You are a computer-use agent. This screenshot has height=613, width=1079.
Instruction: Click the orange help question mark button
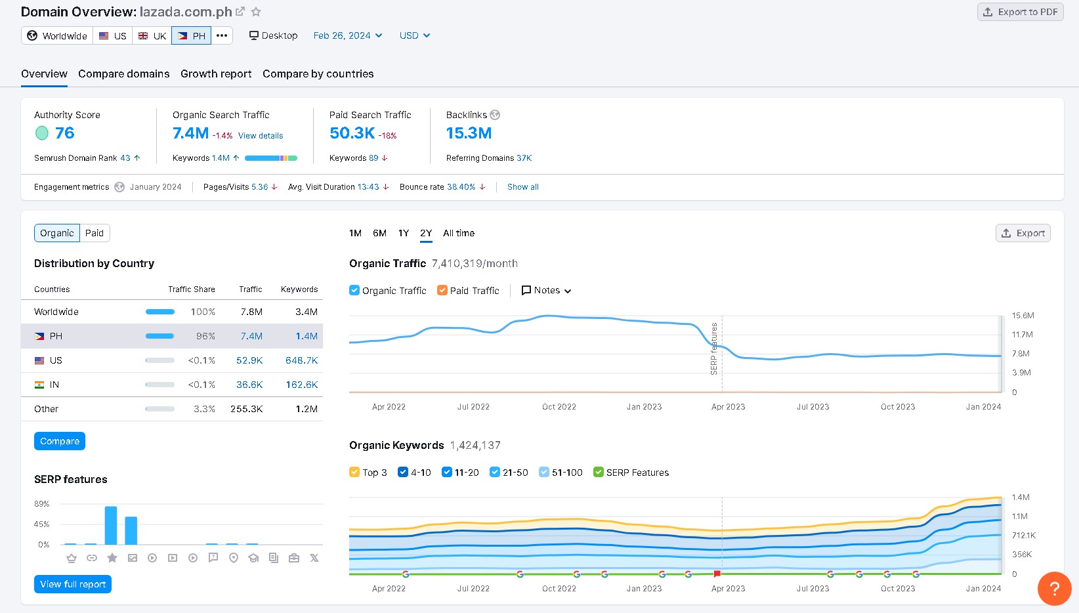[1054, 588]
